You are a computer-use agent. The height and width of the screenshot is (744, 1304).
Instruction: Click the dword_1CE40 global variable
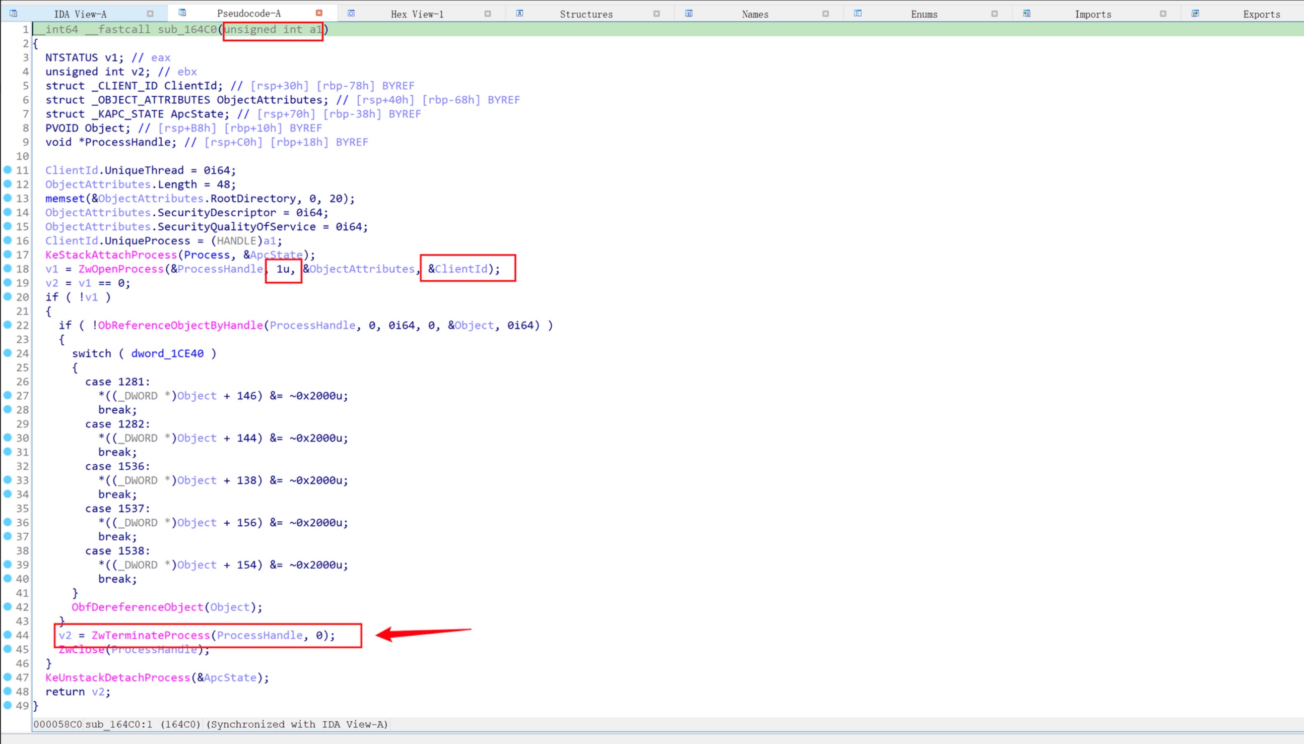tap(167, 354)
